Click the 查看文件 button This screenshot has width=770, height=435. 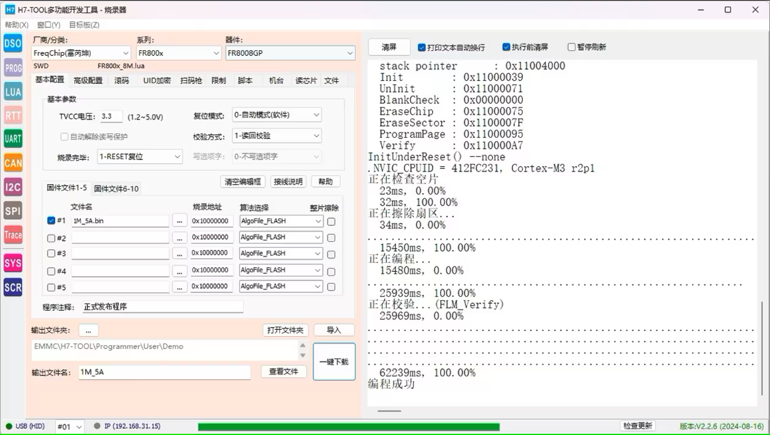click(284, 371)
